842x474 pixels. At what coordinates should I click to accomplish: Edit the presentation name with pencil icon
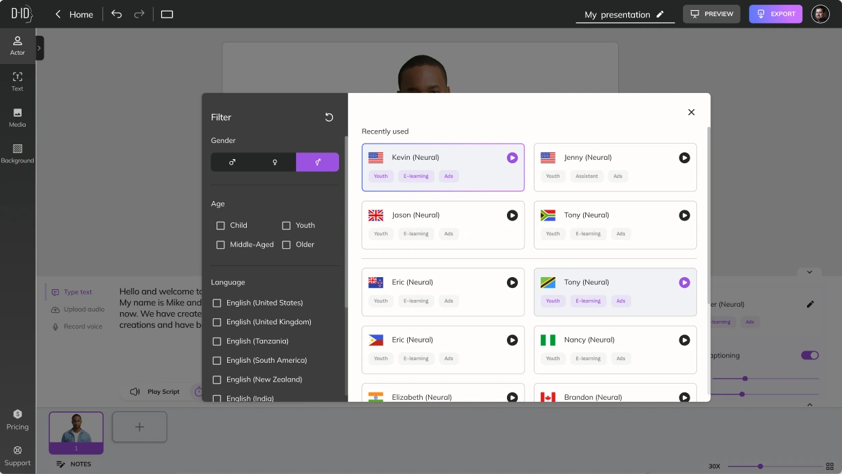point(660,14)
